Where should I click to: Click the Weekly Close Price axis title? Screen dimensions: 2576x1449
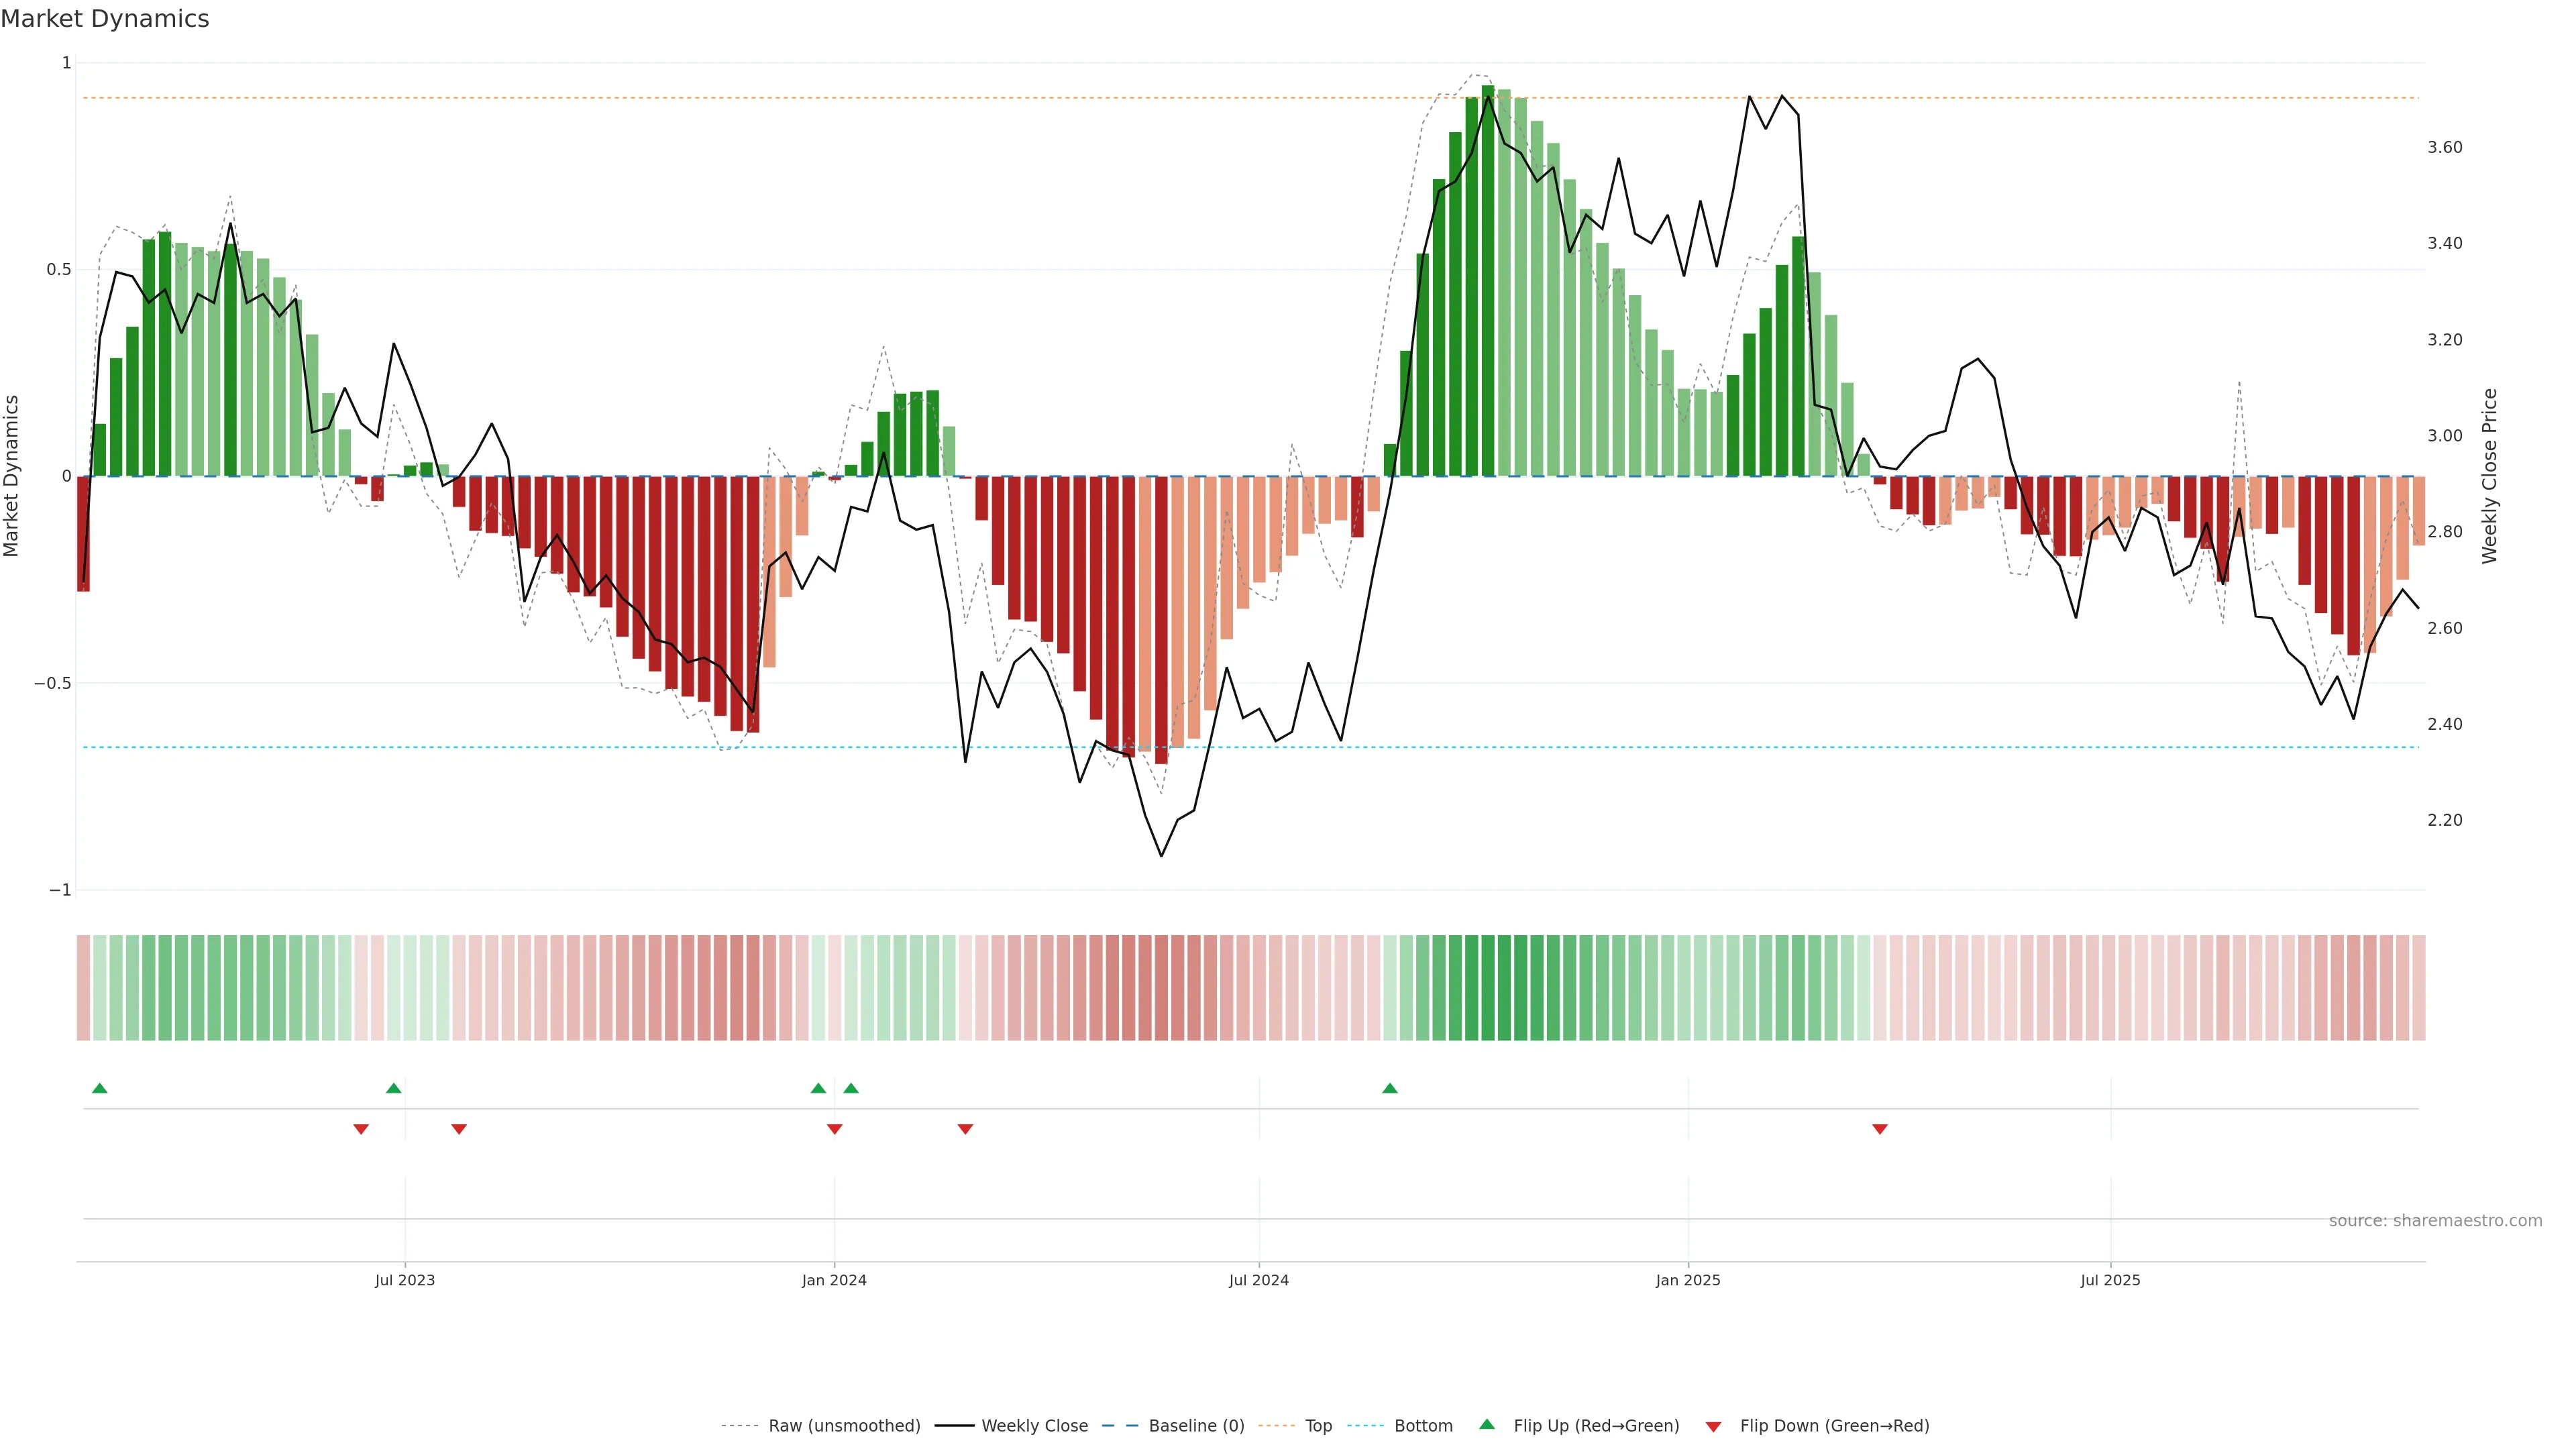tap(2489, 476)
